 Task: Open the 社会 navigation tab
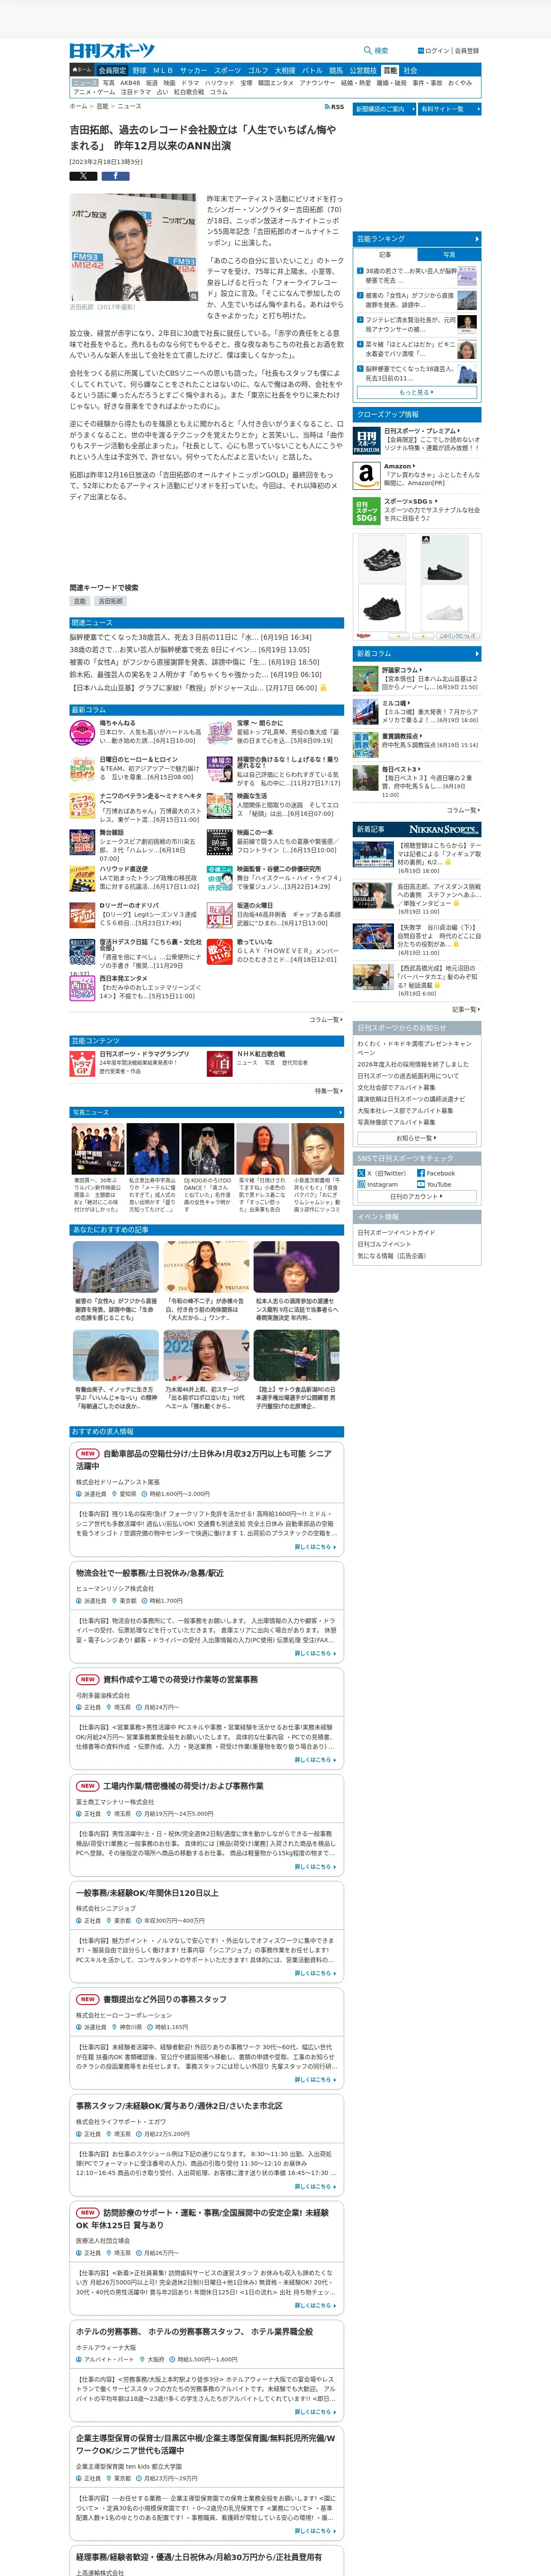410,71
